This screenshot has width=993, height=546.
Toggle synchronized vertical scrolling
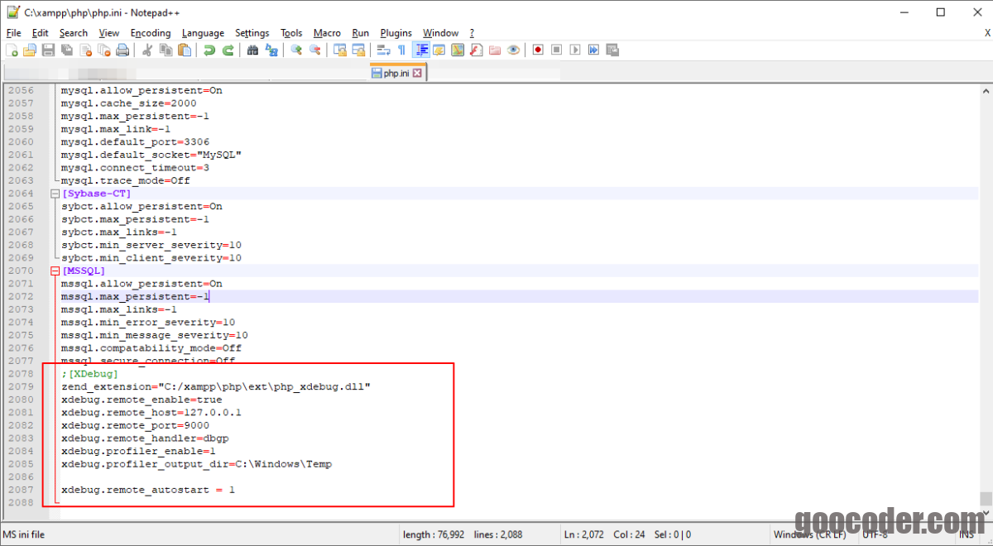click(340, 50)
